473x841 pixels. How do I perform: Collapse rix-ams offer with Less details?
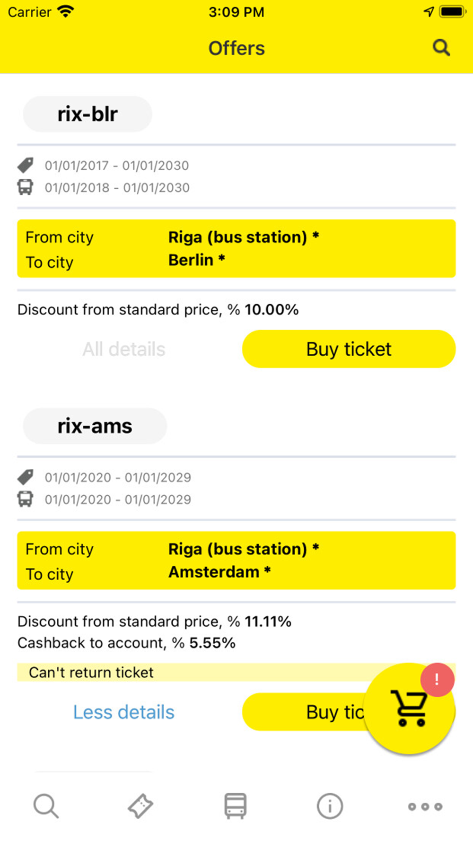[x=124, y=712]
